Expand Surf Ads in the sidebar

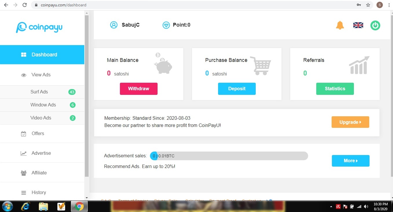[x=39, y=92]
